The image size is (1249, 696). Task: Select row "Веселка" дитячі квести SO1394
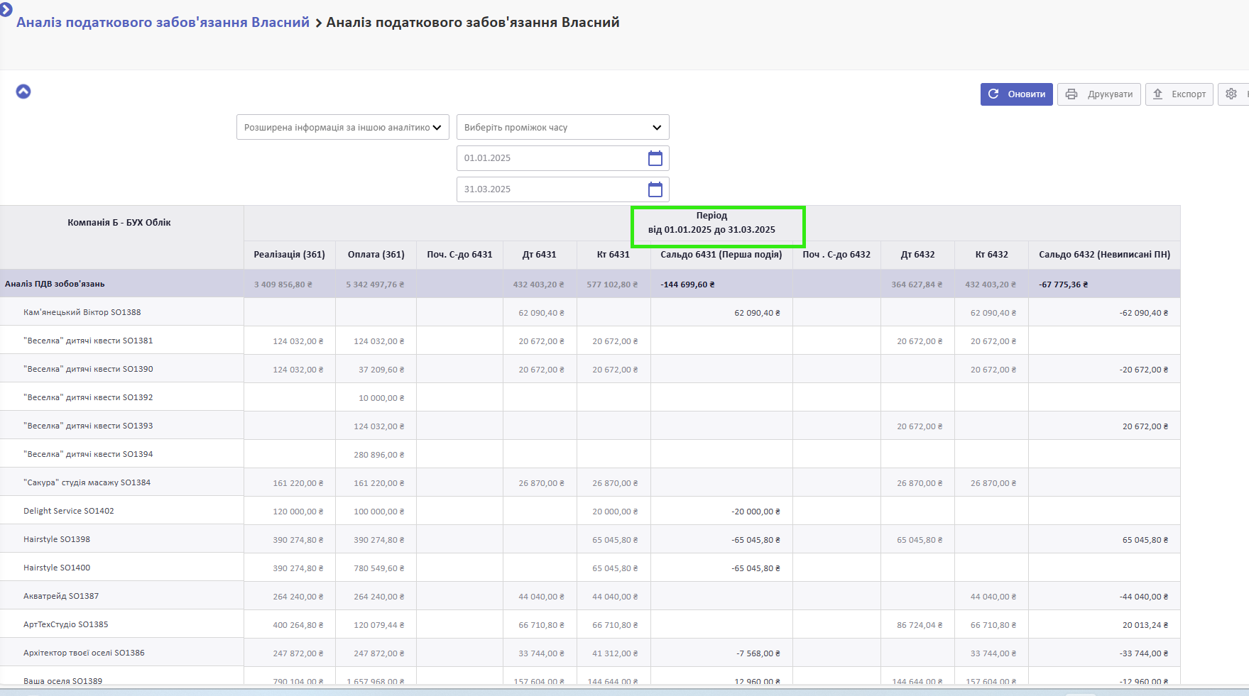[590, 454]
